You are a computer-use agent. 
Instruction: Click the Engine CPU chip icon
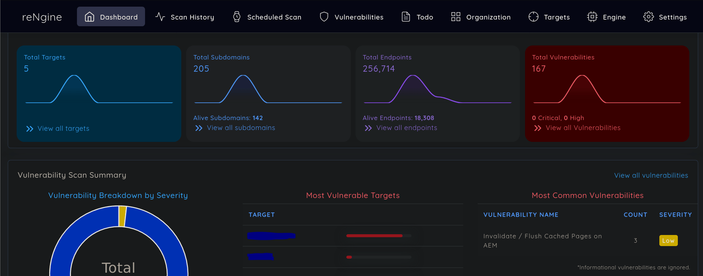[592, 17]
